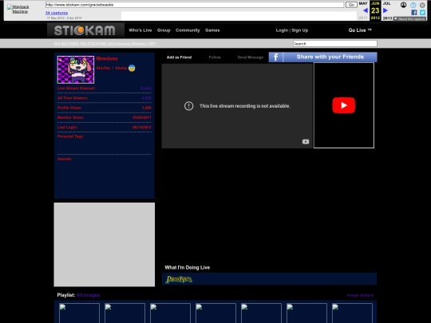The image size is (431, 323).
Task: Click Add as Friend
Action: point(179,57)
